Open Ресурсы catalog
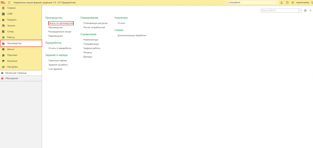Screen dimensions: 313x148 pyautogui.click(x=88, y=52)
